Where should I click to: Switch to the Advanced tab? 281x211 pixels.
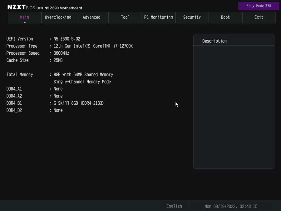tap(91, 18)
